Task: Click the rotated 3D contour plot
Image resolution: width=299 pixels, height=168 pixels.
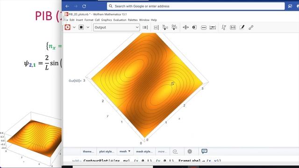Action: (147, 85)
